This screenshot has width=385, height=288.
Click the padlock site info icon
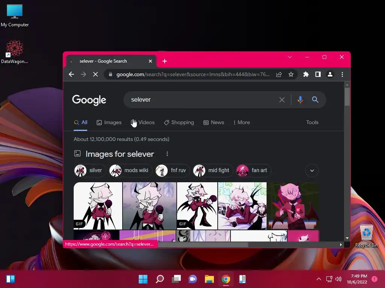click(x=111, y=74)
